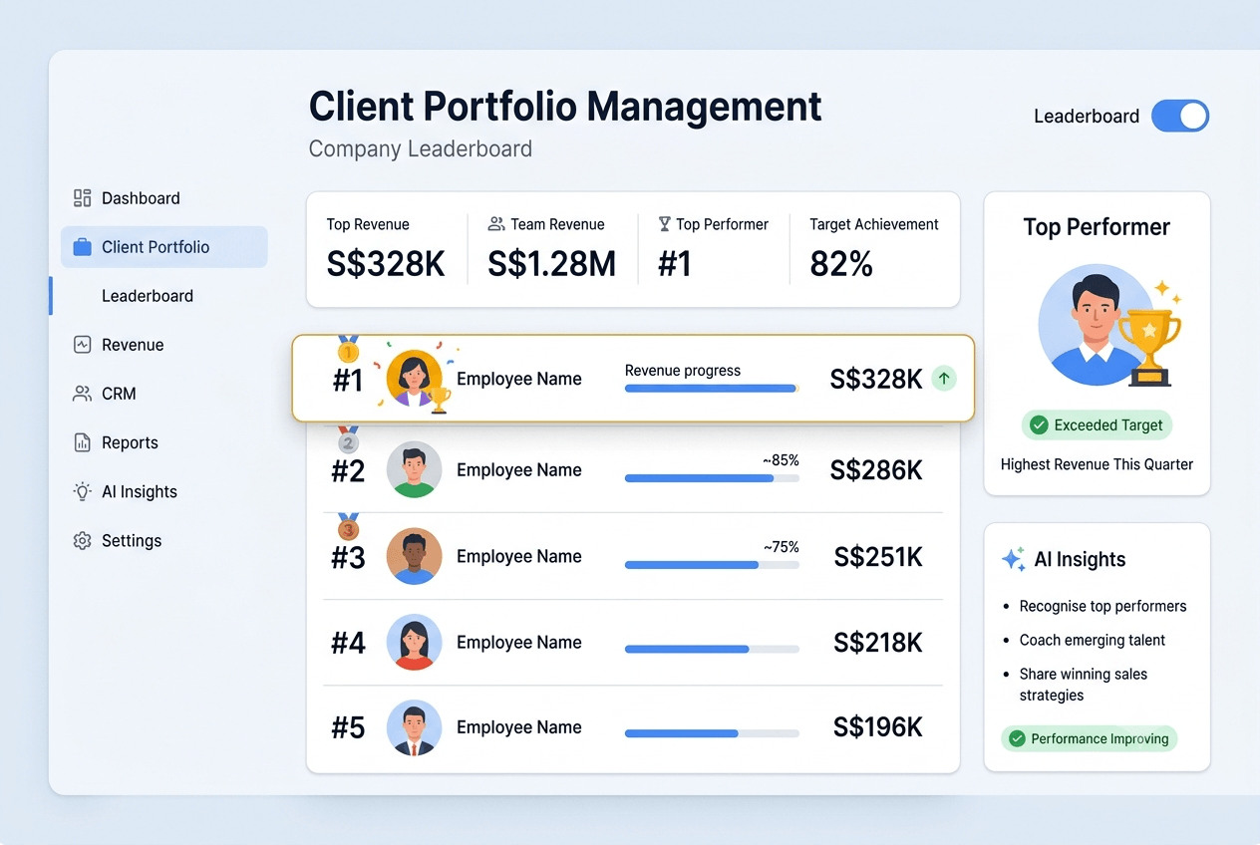Click the AI Insights lightbulb icon
The width and height of the screenshot is (1260, 845).
coord(83,491)
